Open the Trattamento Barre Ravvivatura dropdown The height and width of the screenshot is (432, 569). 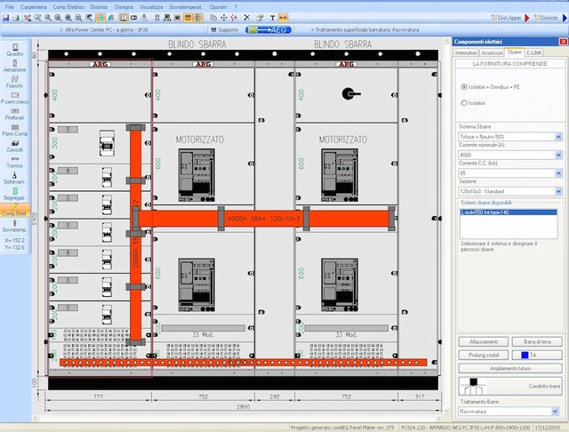pos(555,412)
